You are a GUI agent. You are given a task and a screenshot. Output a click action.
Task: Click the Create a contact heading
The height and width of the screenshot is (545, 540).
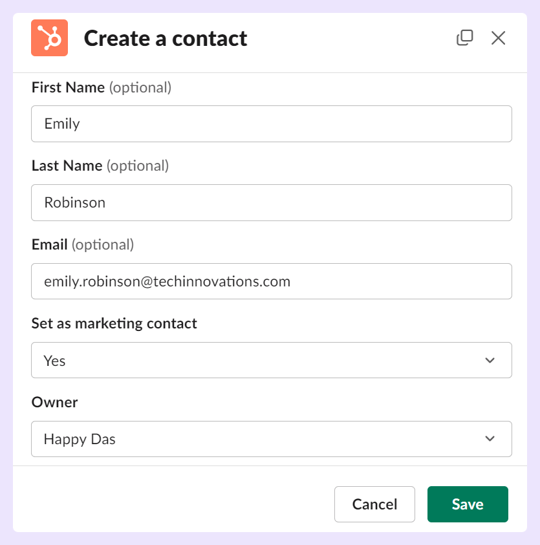point(166,38)
